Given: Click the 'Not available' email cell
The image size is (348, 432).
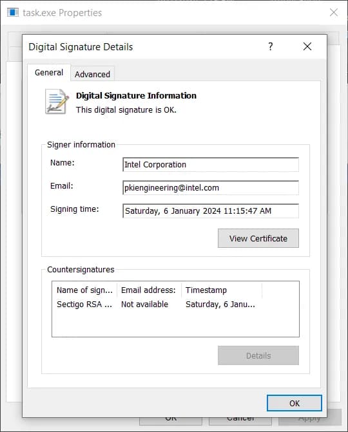Looking at the screenshot, I should pyautogui.click(x=144, y=304).
